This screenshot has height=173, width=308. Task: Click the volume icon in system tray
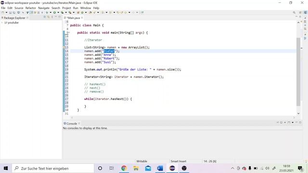(267, 168)
